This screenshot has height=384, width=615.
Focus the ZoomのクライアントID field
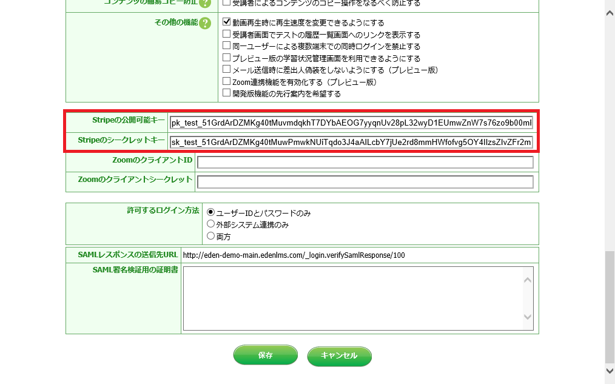(365, 162)
